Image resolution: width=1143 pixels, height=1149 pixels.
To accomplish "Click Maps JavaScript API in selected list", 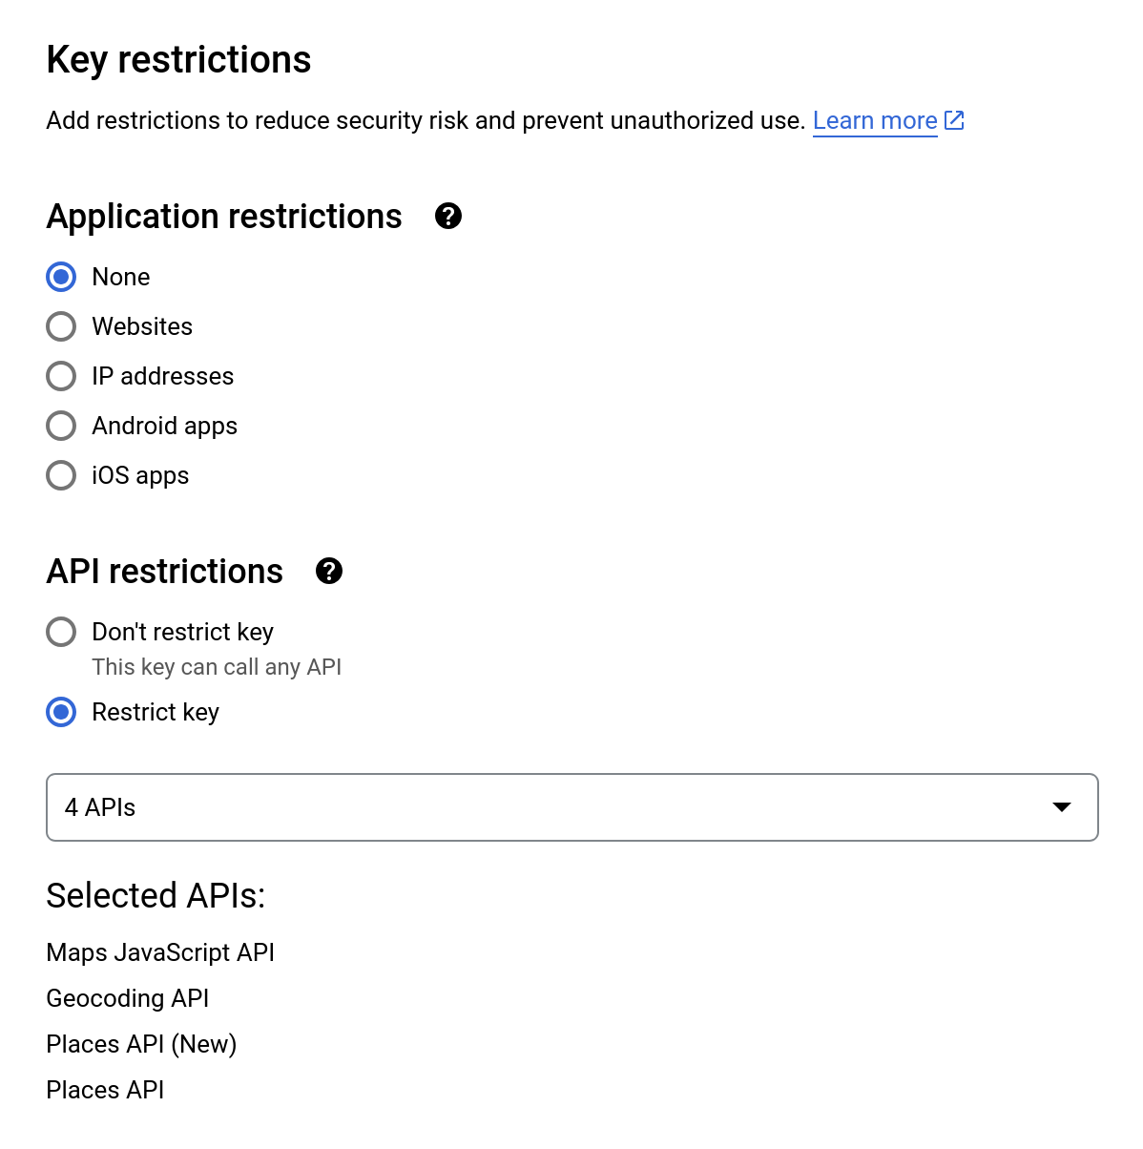I will pyautogui.click(x=160, y=952).
